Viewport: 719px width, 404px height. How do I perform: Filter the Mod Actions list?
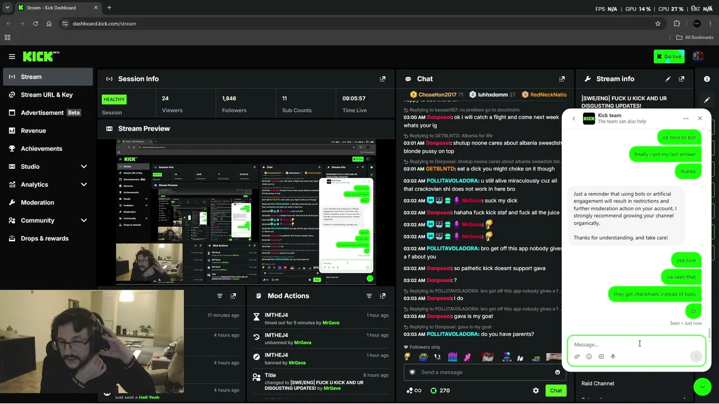pyautogui.click(x=369, y=296)
